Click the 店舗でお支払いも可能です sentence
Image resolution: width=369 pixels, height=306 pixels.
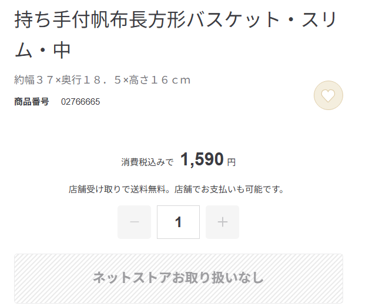click(229, 189)
